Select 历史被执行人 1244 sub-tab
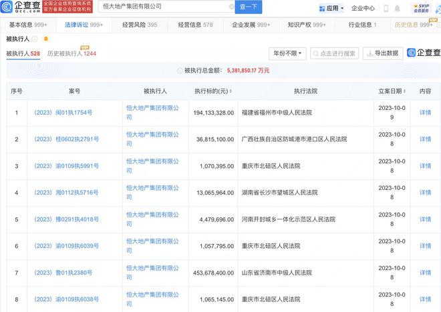The image size is (441, 312). point(71,53)
